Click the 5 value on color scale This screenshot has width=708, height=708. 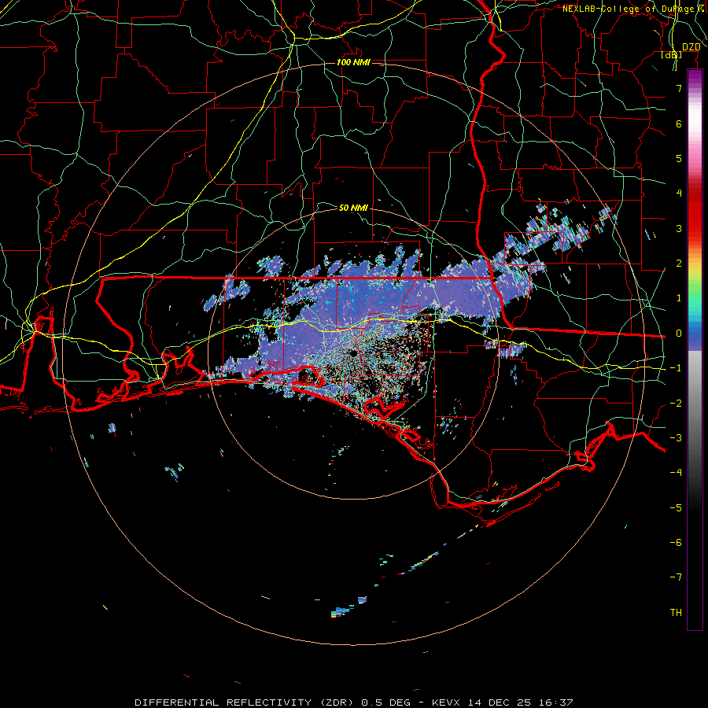click(x=679, y=158)
